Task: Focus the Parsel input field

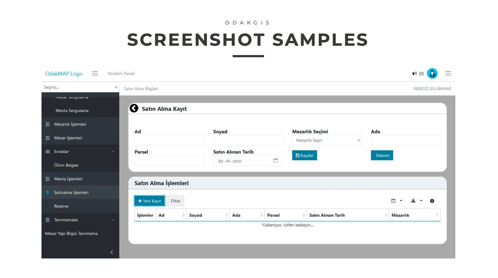Action: coord(169,161)
